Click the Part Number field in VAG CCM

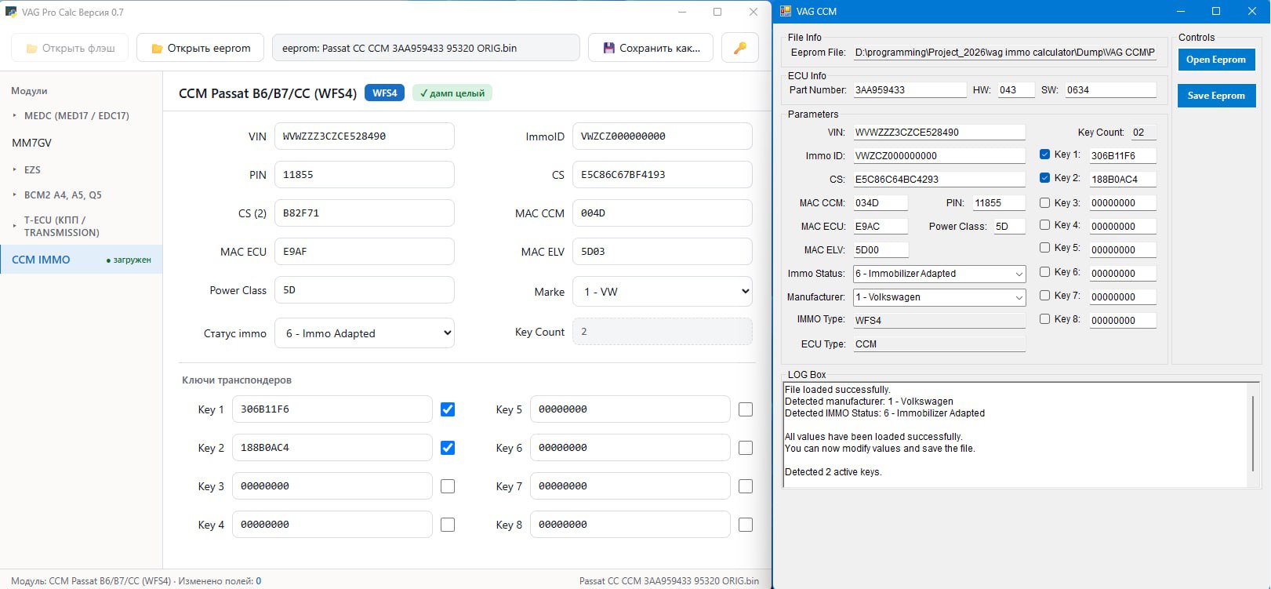910,90
